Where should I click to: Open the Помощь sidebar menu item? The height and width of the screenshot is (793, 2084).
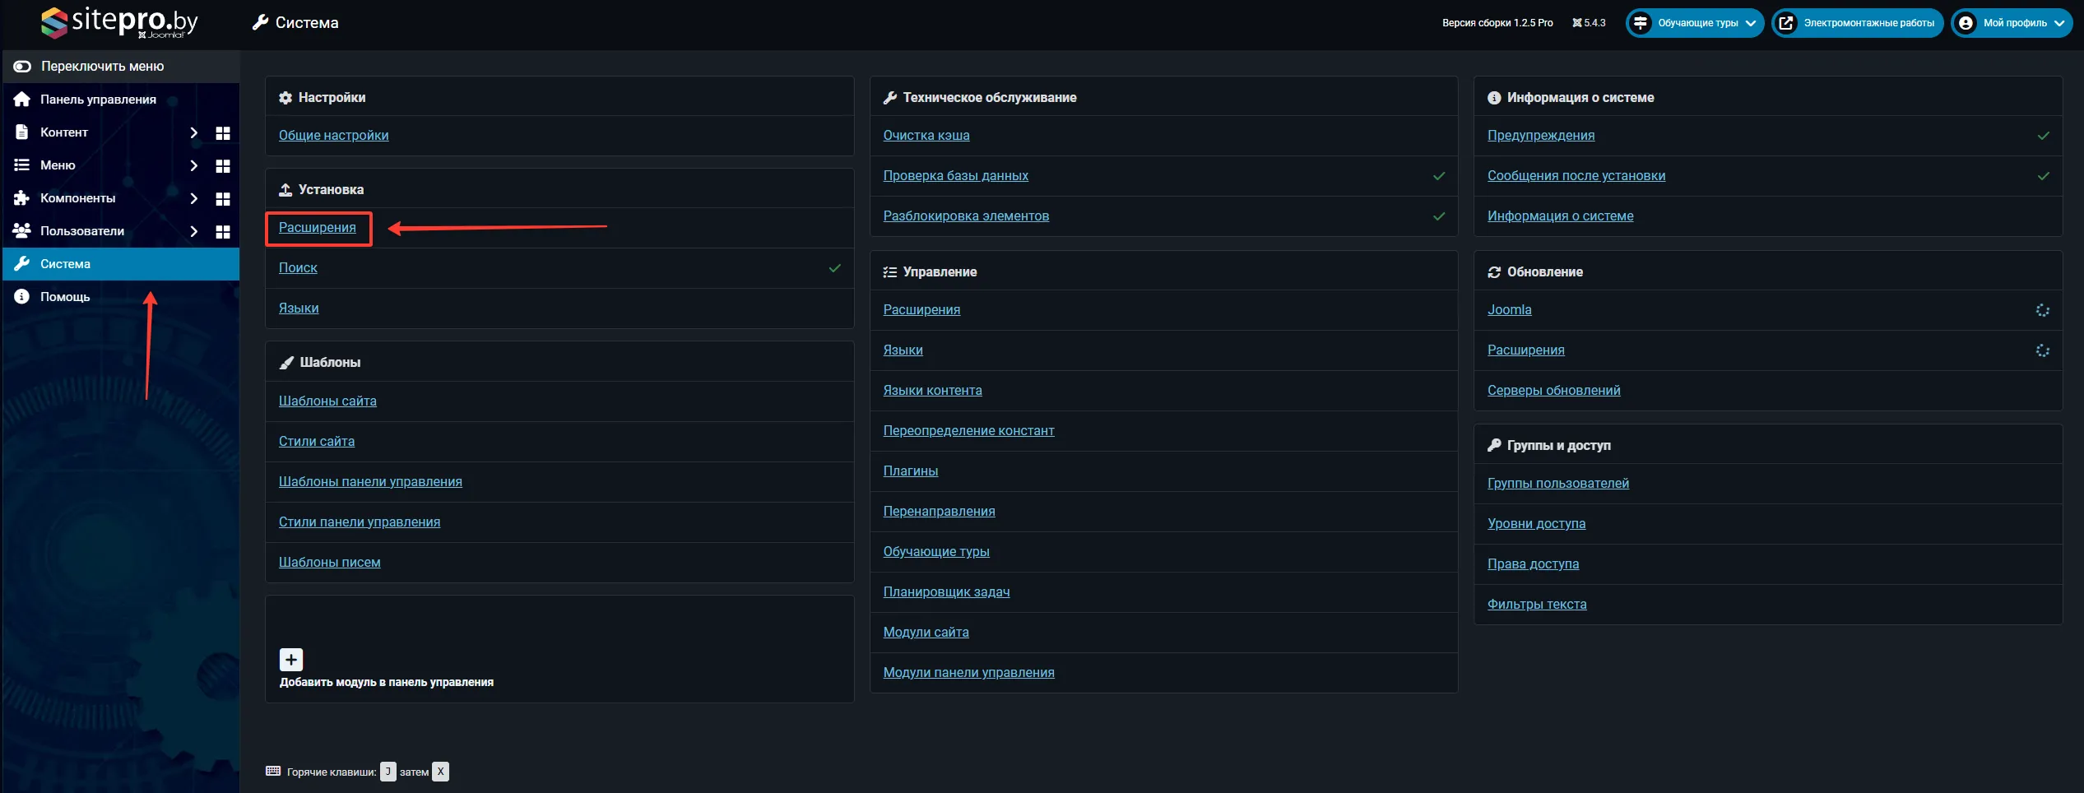coord(65,297)
